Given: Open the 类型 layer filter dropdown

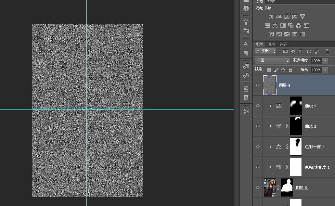Looking at the screenshot, I should 265,51.
